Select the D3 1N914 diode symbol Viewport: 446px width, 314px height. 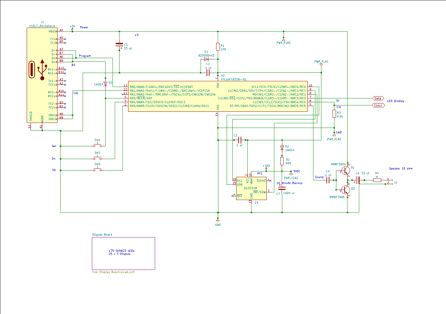(x=105, y=84)
